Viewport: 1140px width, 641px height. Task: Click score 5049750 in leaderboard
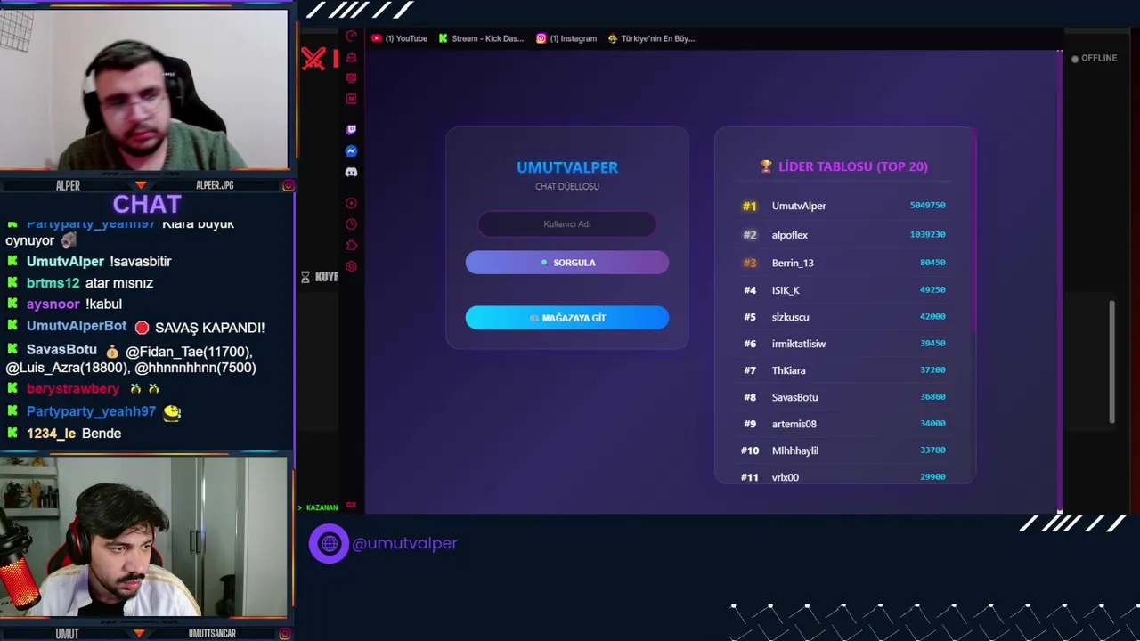coord(927,205)
